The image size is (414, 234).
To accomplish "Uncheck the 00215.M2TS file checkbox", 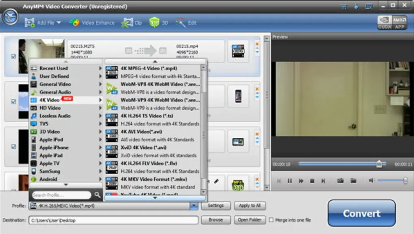I will [x=14, y=56].
